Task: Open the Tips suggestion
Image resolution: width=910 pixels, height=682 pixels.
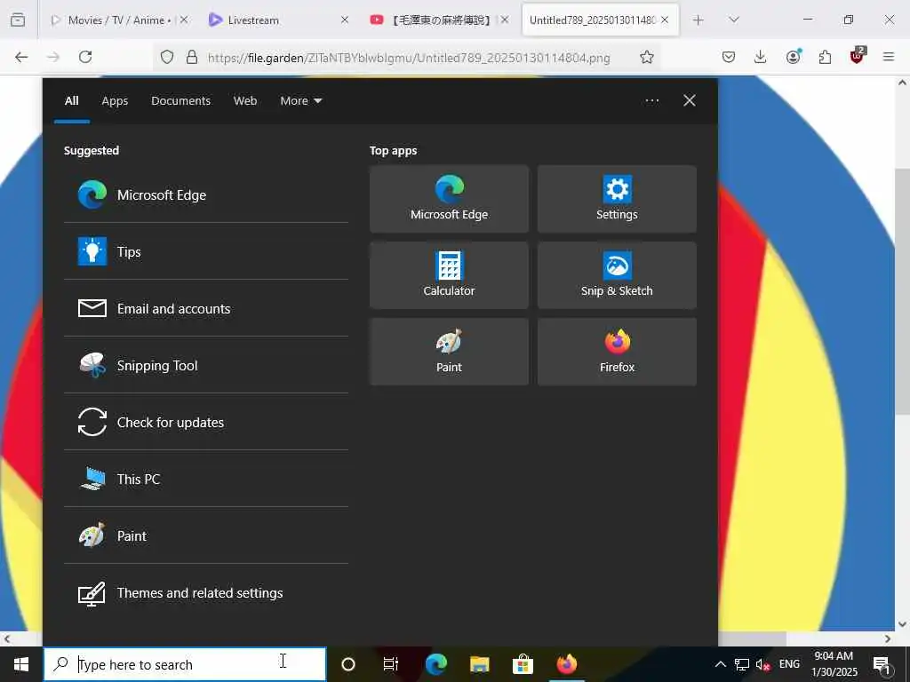Action: (206, 251)
